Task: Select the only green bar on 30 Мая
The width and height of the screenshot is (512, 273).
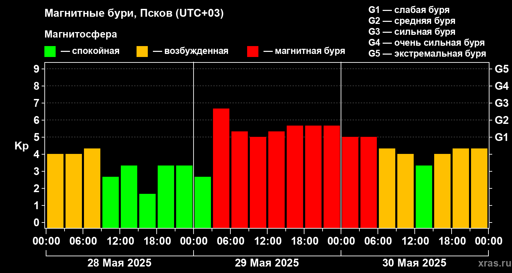Action: [424, 197]
